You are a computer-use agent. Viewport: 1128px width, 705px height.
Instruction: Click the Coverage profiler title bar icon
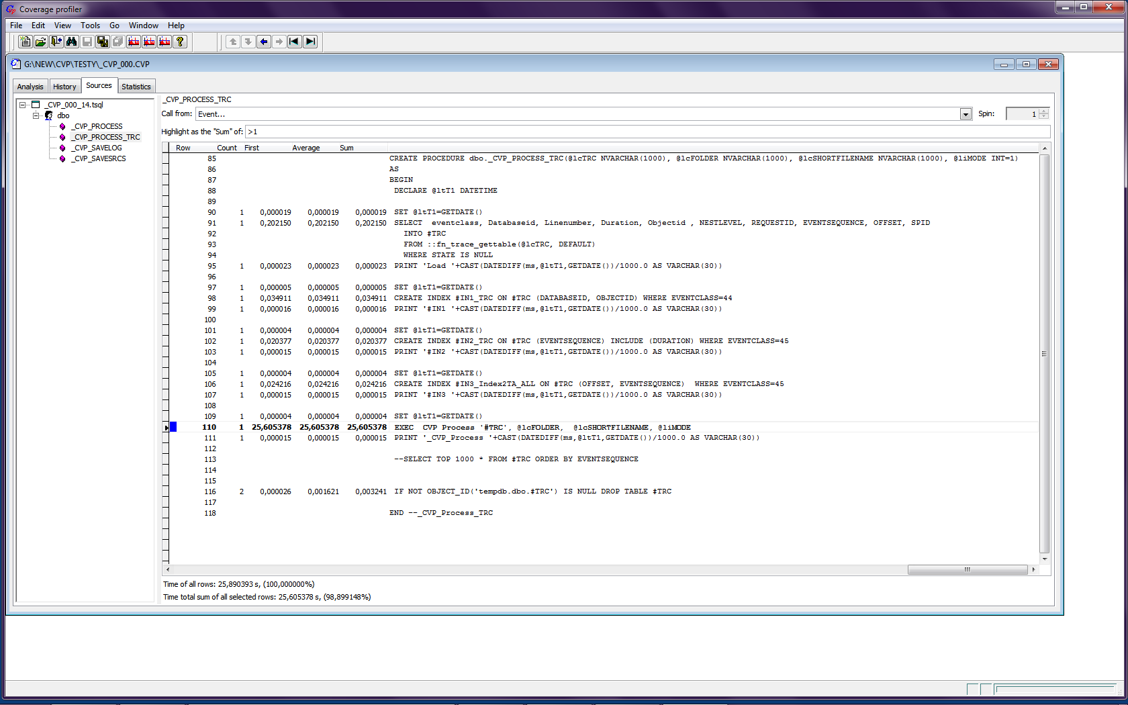coord(11,9)
